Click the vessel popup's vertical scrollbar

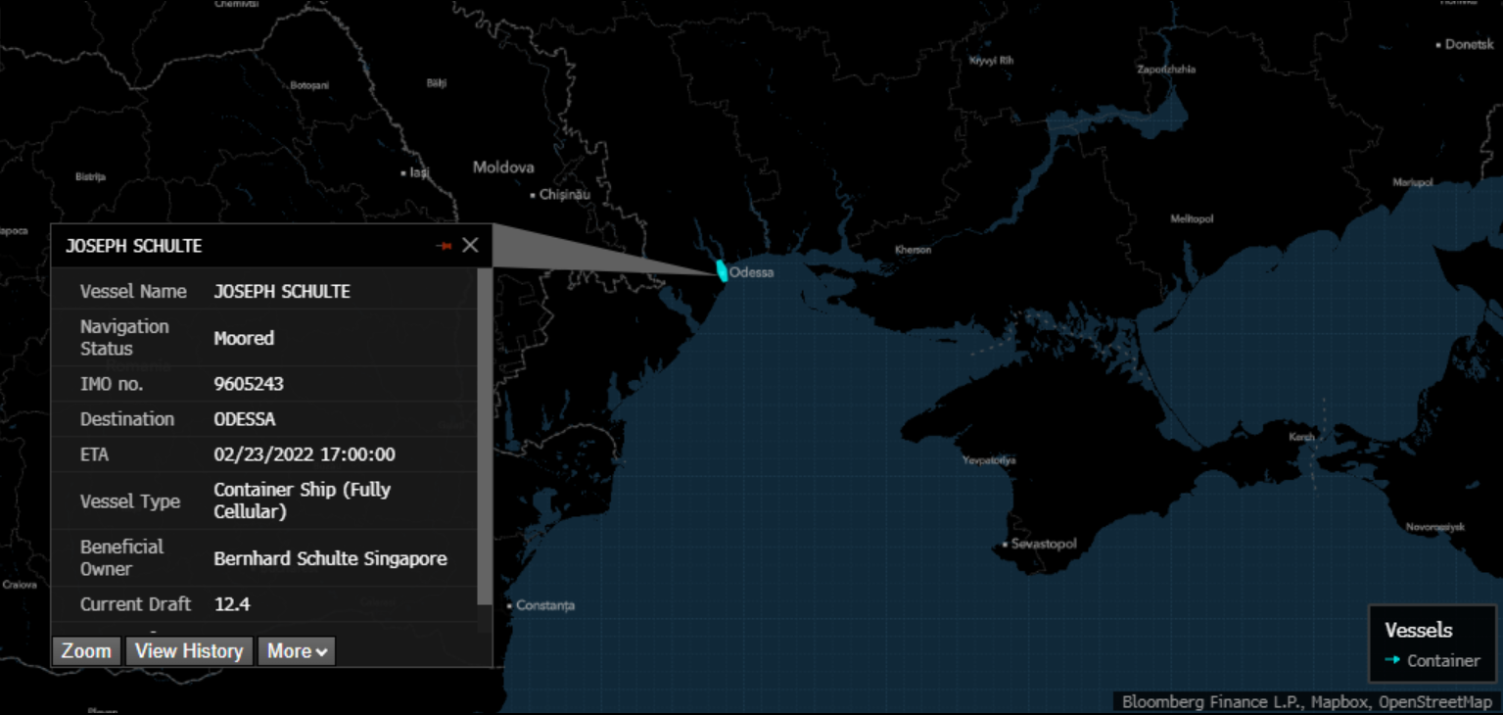pyautogui.click(x=485, y=436)
